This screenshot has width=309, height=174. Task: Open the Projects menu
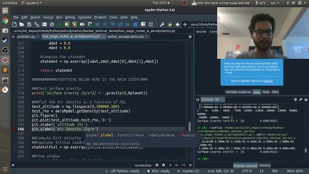[100, 17]
